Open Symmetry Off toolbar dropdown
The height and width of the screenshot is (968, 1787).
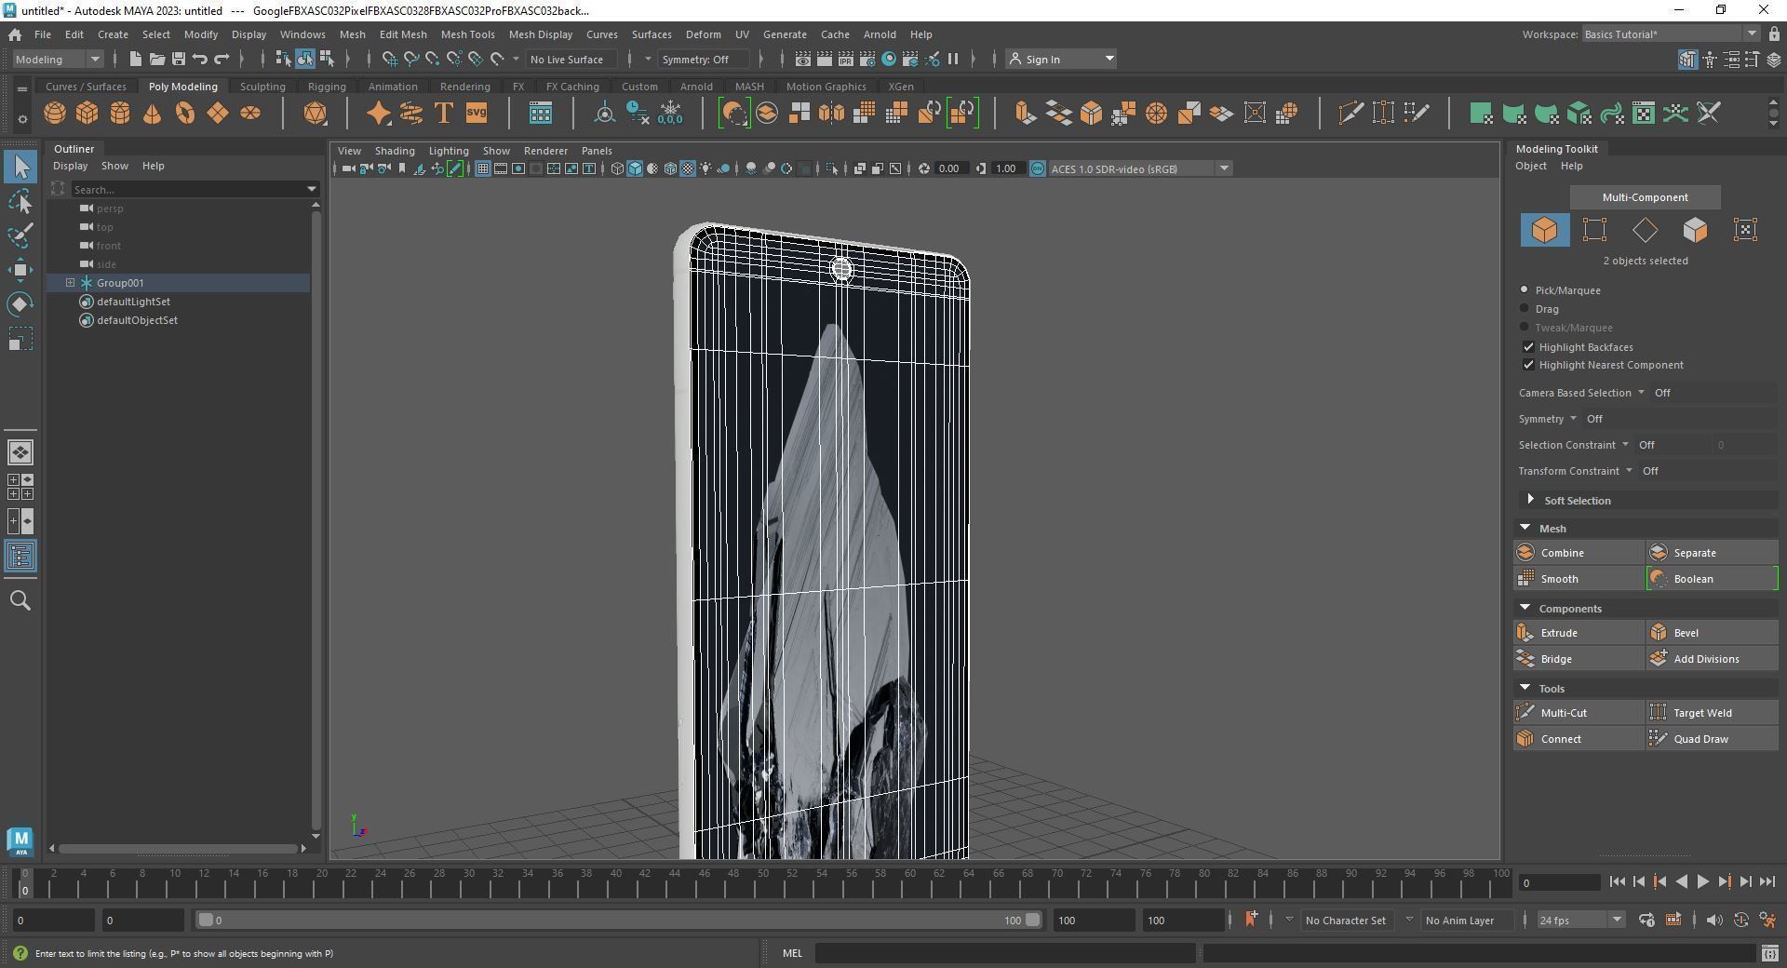click(x=704, y=59)
